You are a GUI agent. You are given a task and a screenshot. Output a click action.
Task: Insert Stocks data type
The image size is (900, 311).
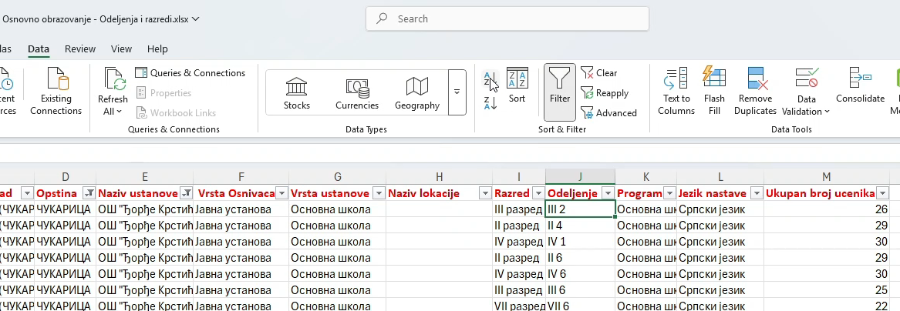[x=297, y=93]
